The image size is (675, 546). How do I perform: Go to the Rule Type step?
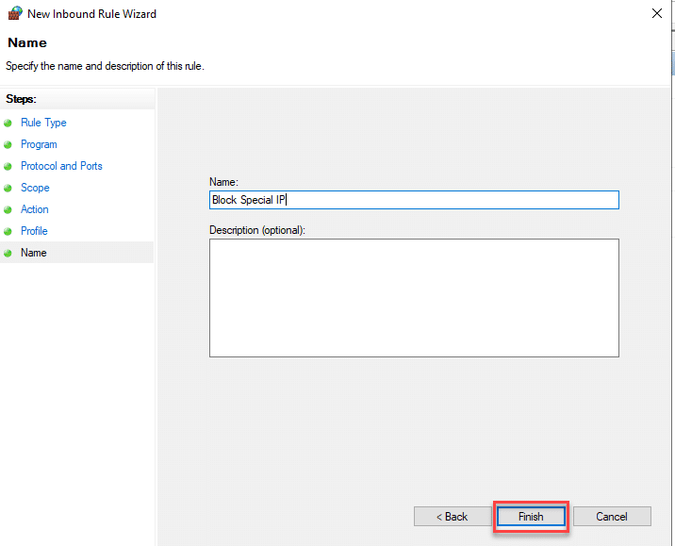(x=43, y=123)
